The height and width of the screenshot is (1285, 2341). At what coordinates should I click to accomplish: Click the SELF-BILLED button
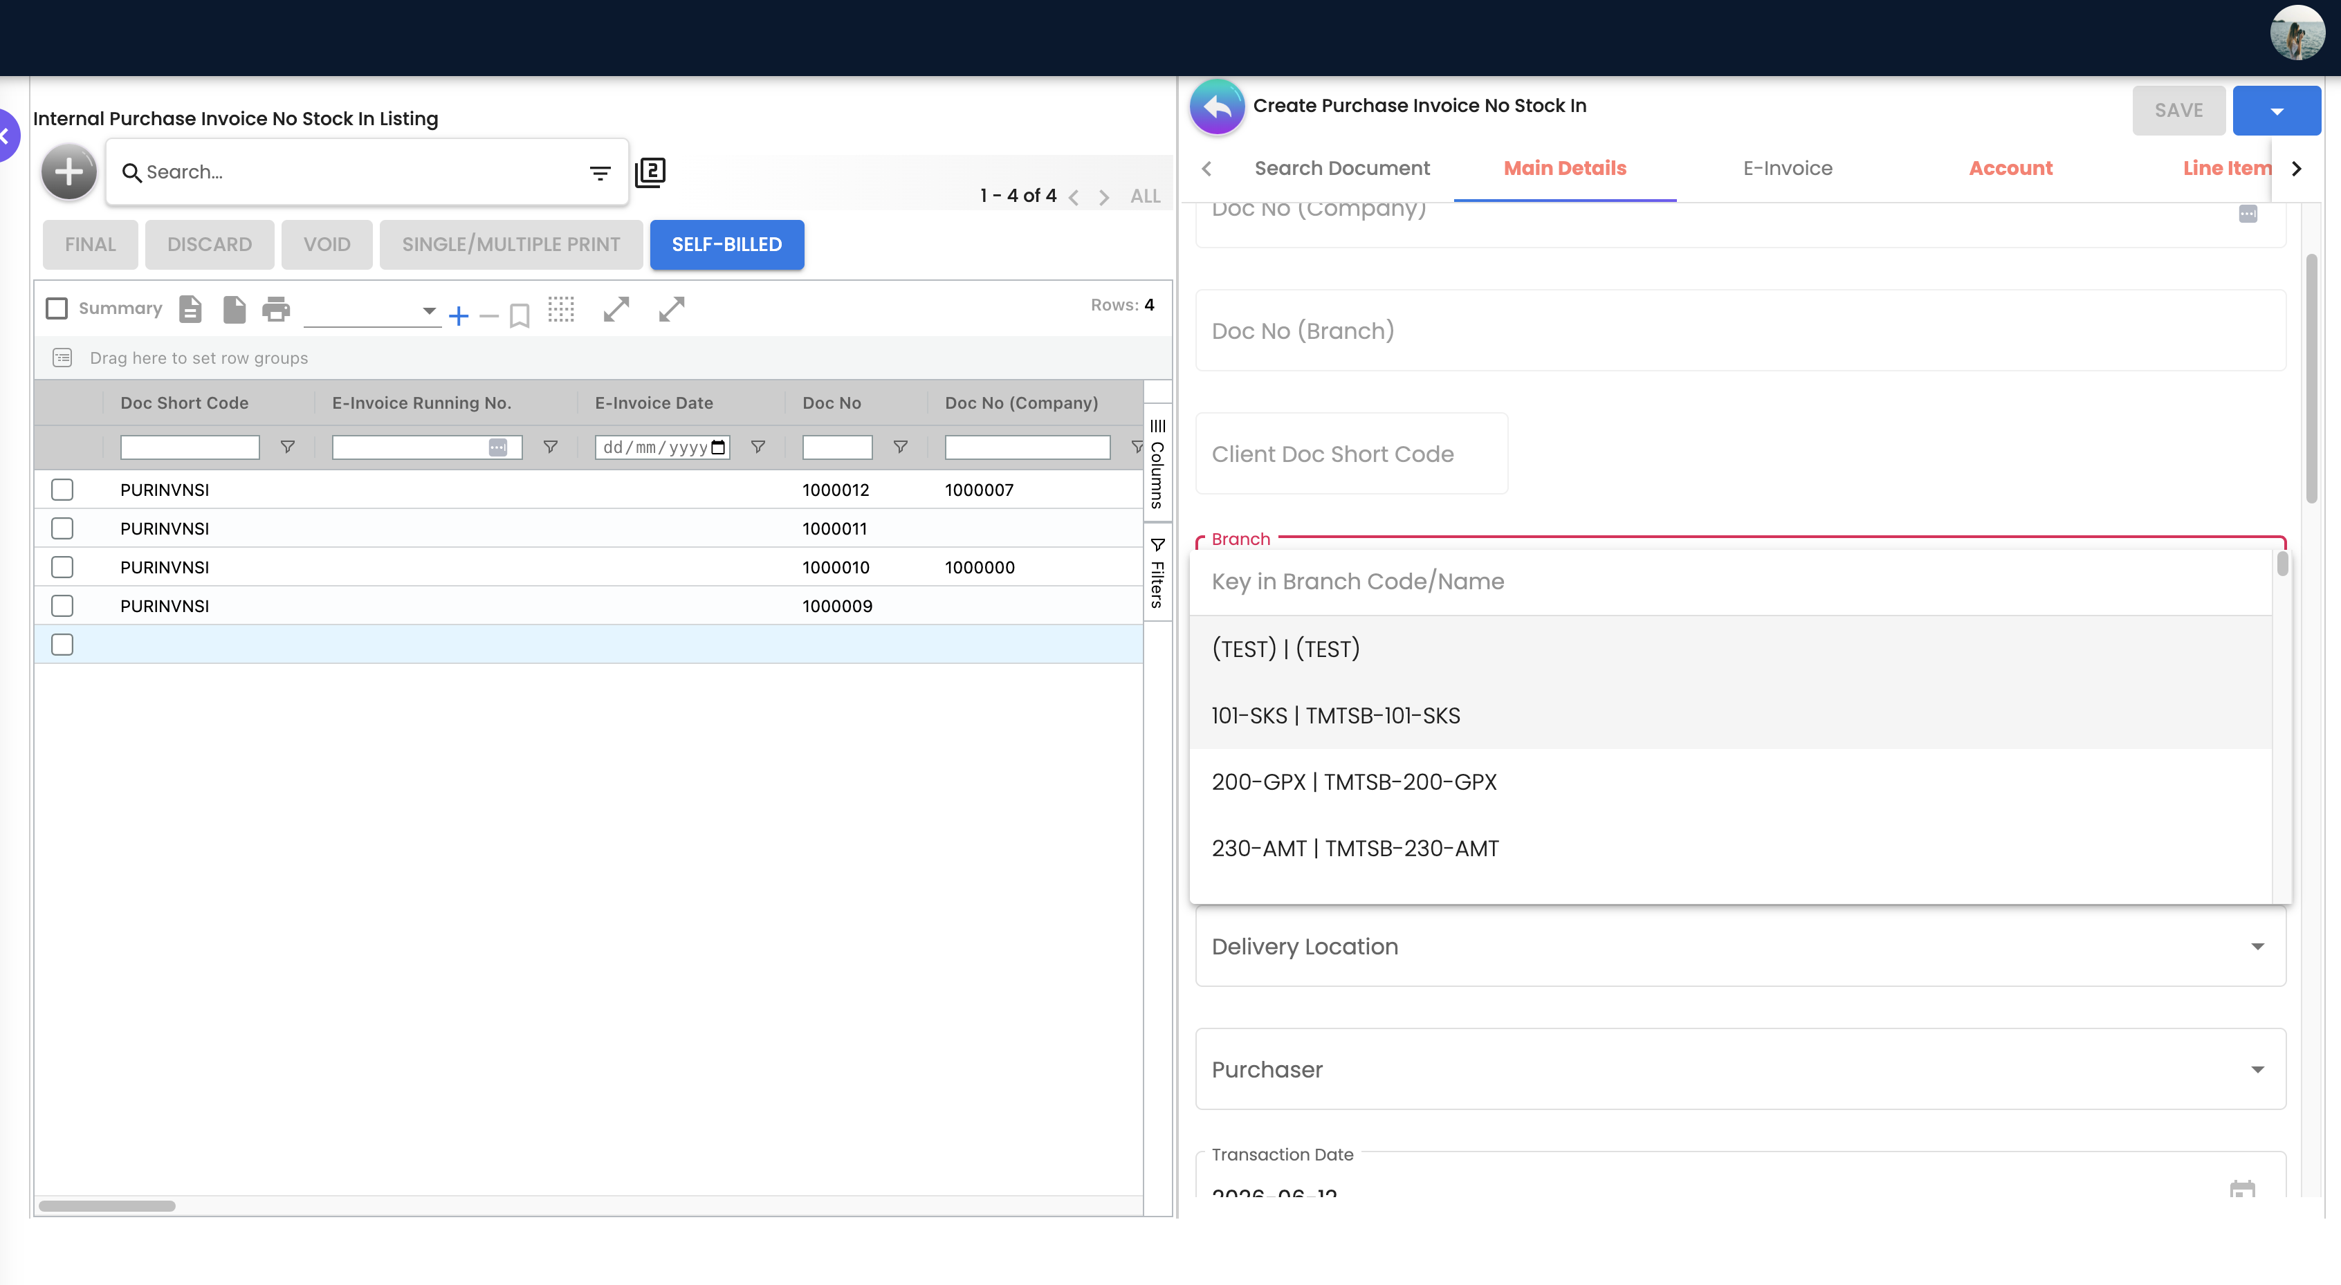click(x=726, y=244)
